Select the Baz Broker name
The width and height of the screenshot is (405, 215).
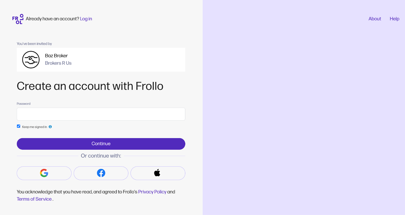click(56, 56)
